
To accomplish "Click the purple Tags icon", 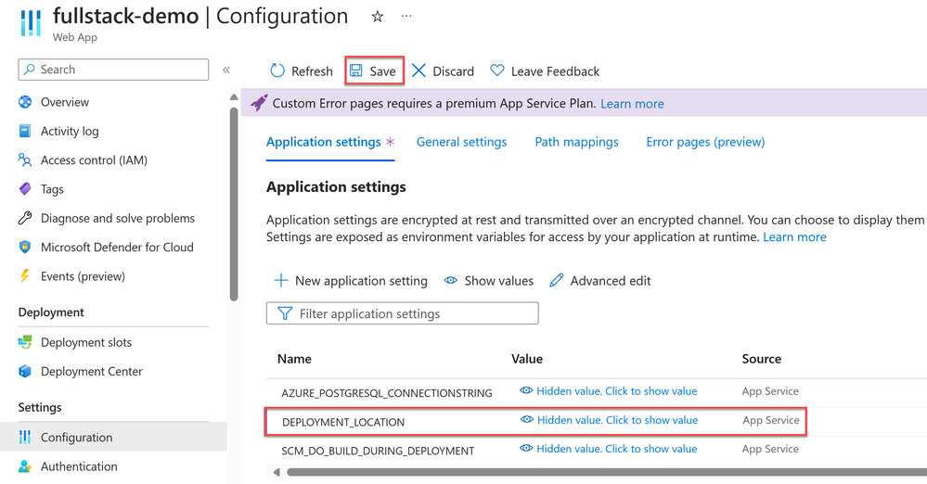I will tap(25, 188).
